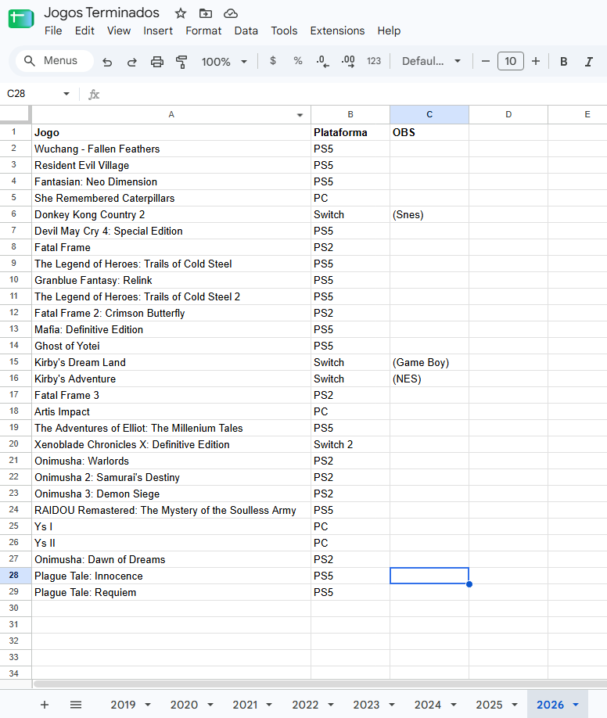This screenshot has height=718, width=607.
Task: Open the View menu
Action: point(119,31)
